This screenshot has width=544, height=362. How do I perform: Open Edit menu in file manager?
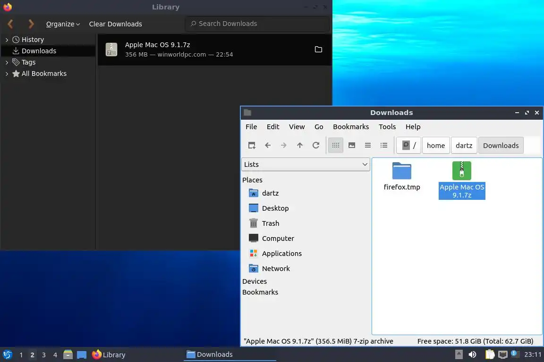(x=273, y=127)
